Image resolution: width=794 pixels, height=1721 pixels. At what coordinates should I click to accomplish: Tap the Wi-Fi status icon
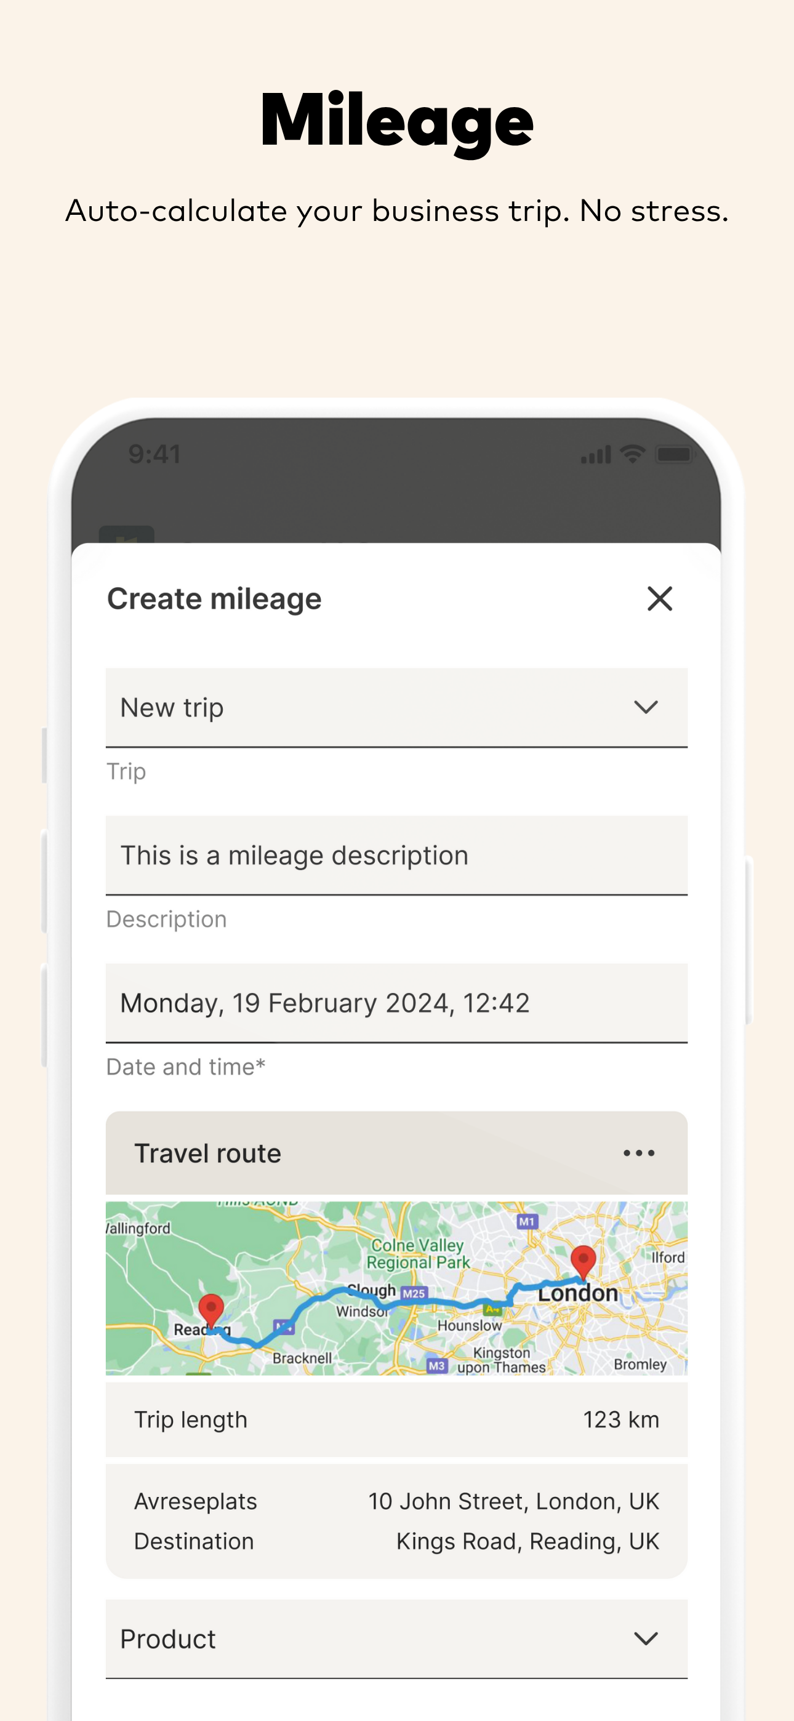point(632,454)
